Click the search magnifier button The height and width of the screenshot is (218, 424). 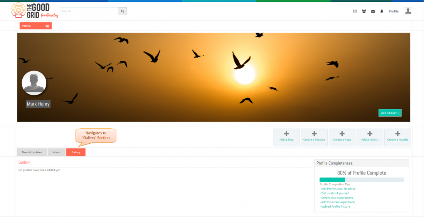tap(123, 11)
